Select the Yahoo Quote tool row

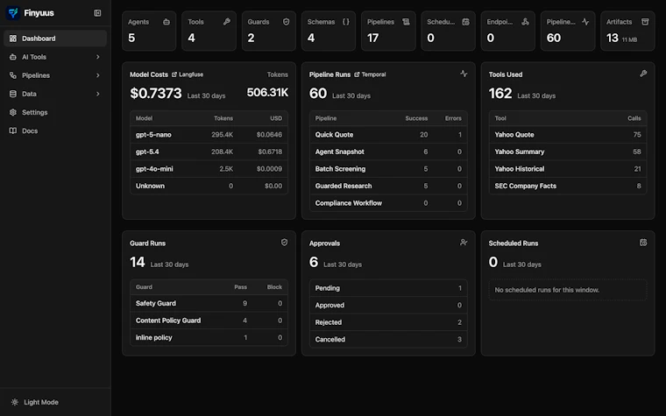pyautogui.click(x=568, y=135)
